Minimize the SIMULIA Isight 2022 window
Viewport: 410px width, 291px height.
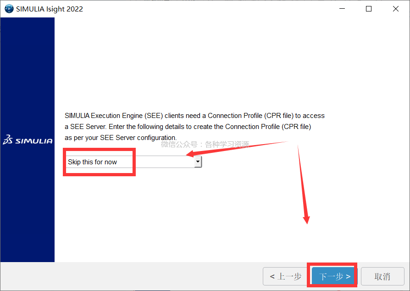click(342, 9)
